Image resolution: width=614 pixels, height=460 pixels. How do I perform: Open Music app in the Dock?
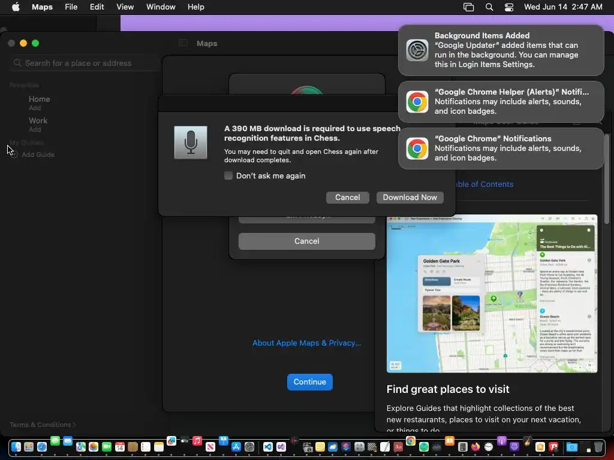[197, 441]
